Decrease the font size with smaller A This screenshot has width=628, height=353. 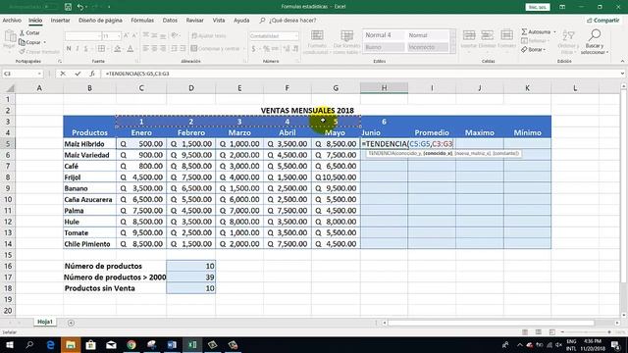tap(134, 36)
